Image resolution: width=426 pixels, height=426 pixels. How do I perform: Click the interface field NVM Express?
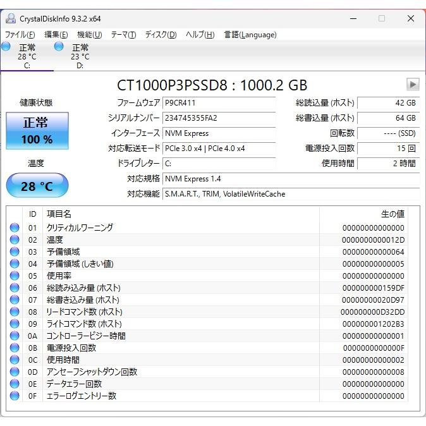tap(219, 133)
